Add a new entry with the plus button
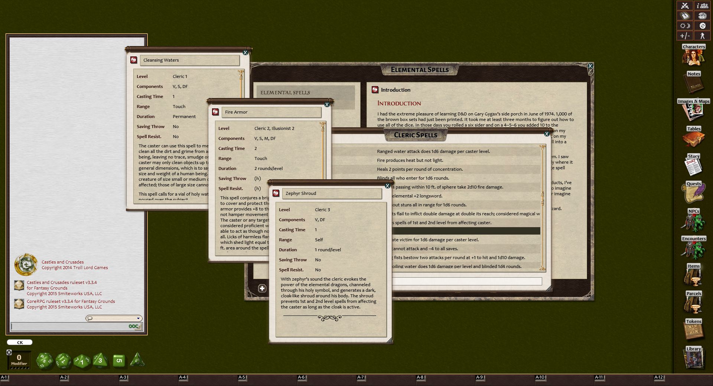713x386 pixels. [262, 288]
